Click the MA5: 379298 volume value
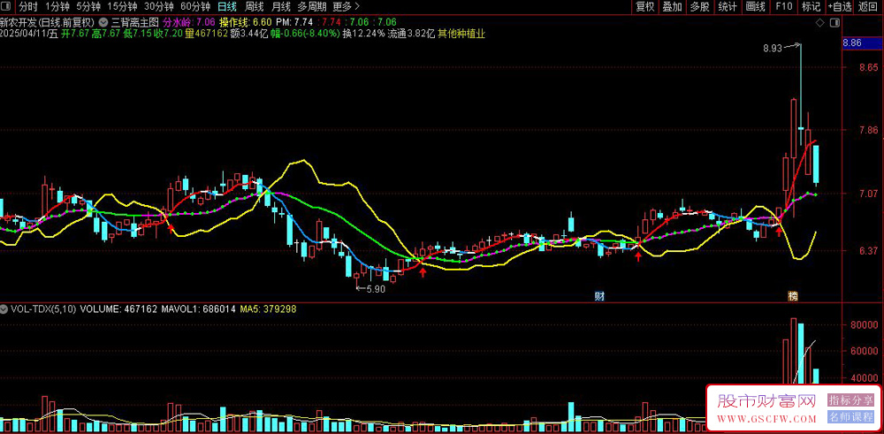The image size is (884, 434). (x=269, y=309)
